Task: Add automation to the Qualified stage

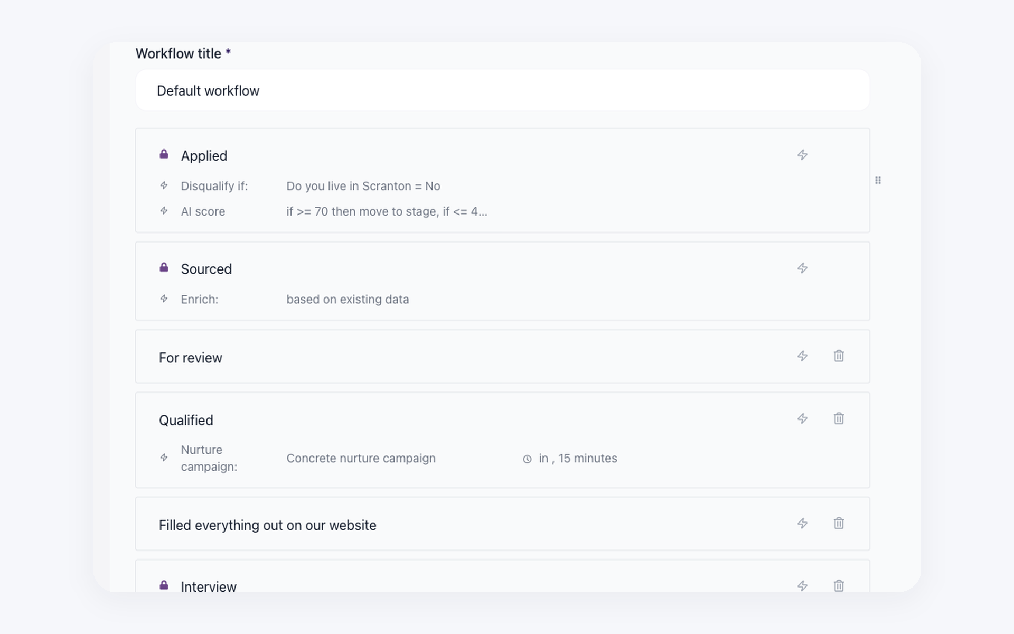Action: 802,418
